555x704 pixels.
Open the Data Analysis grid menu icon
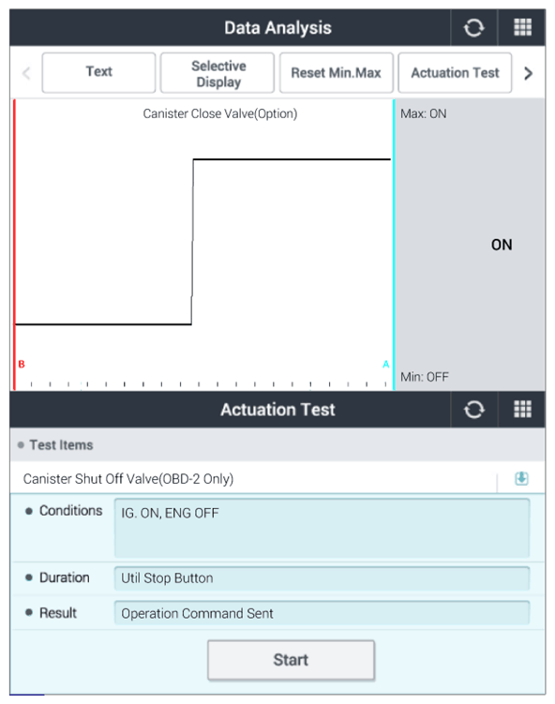coord(522,28)
